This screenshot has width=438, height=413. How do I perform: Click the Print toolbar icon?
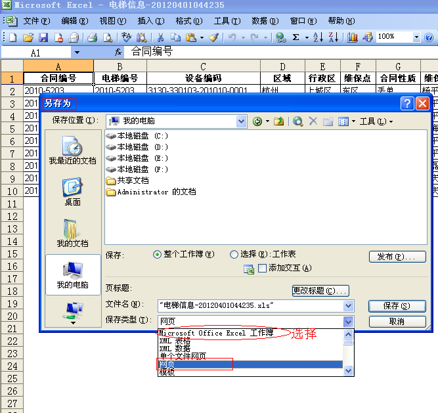coord(93,37)
